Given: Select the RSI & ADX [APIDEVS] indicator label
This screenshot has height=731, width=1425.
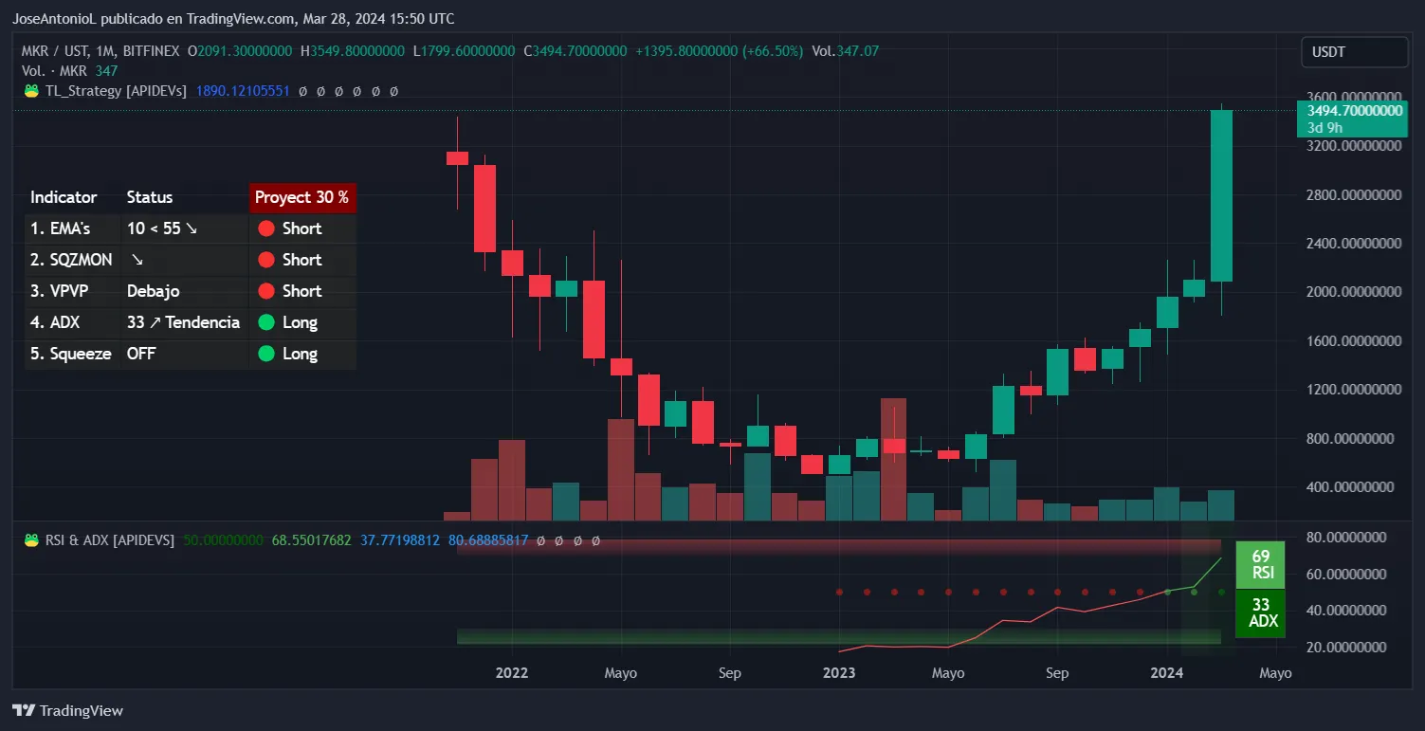Looking at the screenshot, I should tap(109, 540).
